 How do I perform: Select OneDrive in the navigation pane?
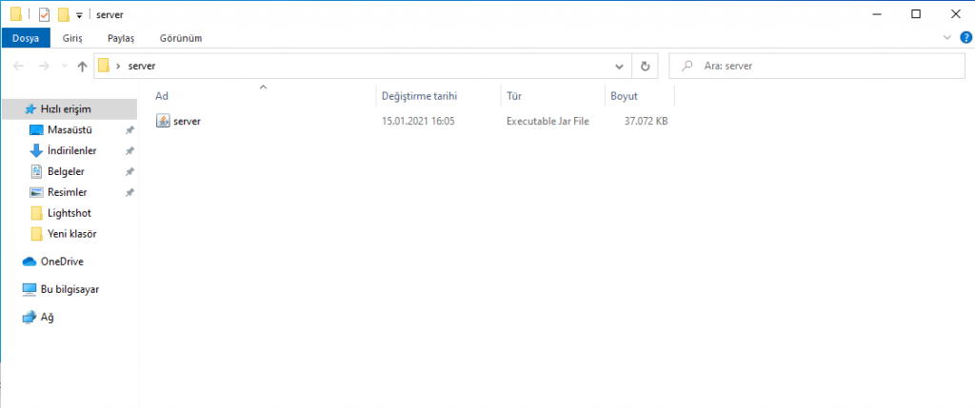point(61,261)
